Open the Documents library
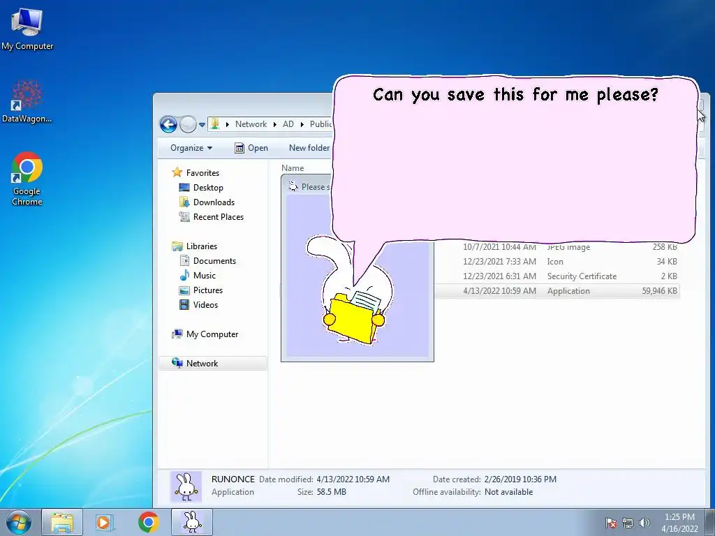Image resolution: width=715 pixels, height=536 pixels. click(214, 261)
